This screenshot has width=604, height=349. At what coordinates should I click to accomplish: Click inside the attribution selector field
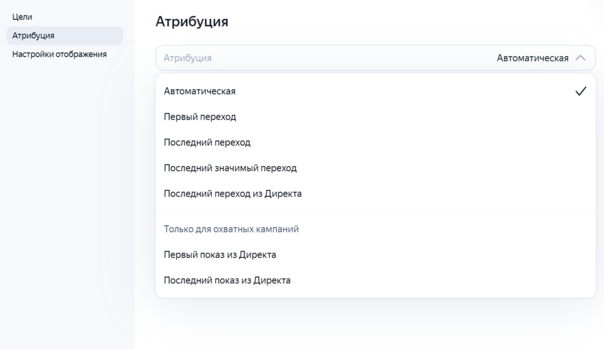pyautogui.click(x=326, y=58)
